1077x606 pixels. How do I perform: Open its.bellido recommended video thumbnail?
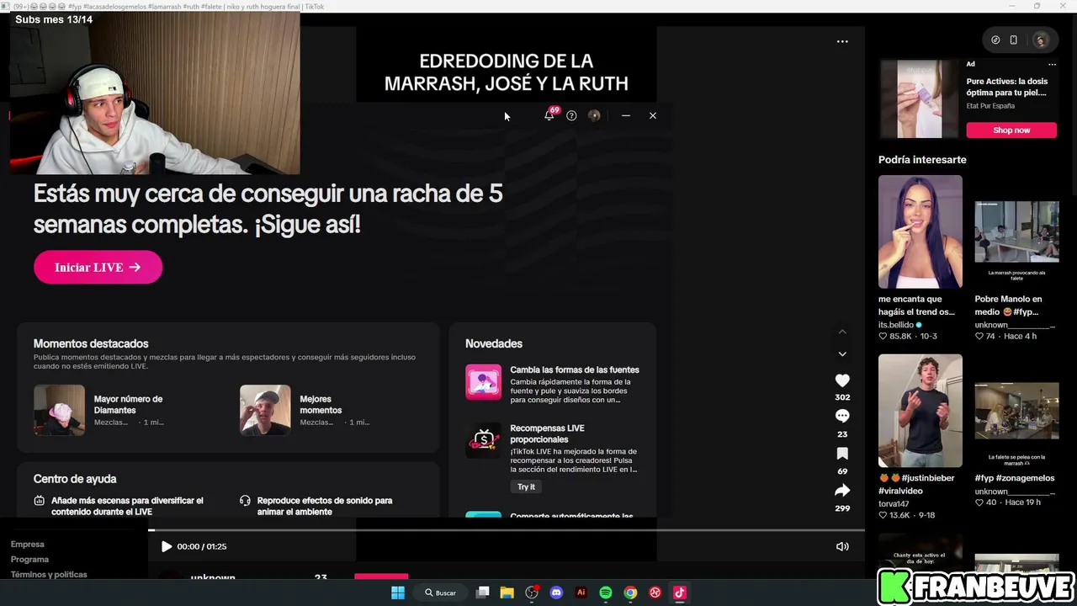pyautogui.click(x=920, y=231)
